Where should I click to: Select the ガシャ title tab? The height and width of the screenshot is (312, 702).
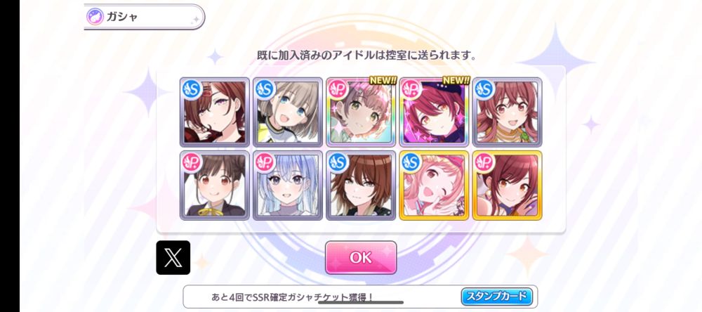coord(144,17)
